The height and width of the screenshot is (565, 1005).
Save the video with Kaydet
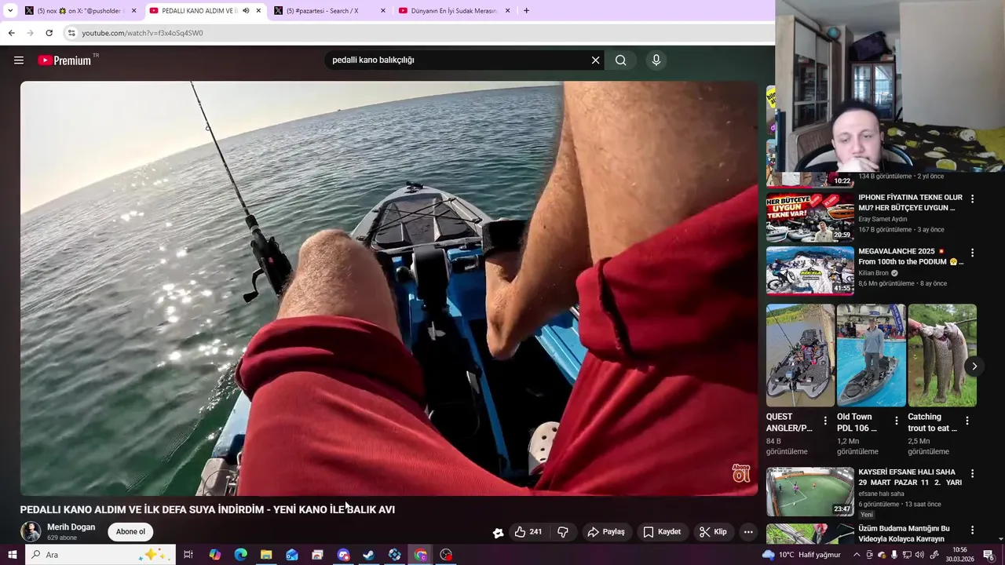[662, 532]
